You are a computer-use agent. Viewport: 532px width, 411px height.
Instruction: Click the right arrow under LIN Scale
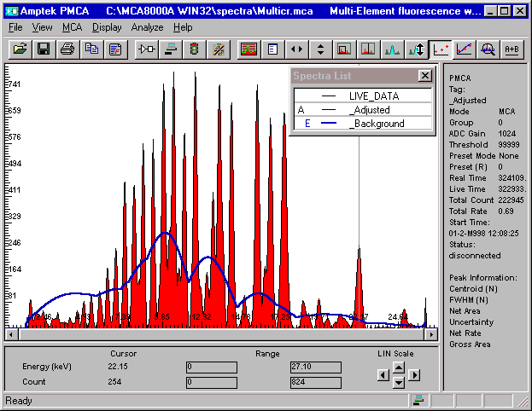pyautogui.click(x=414, y=375)
